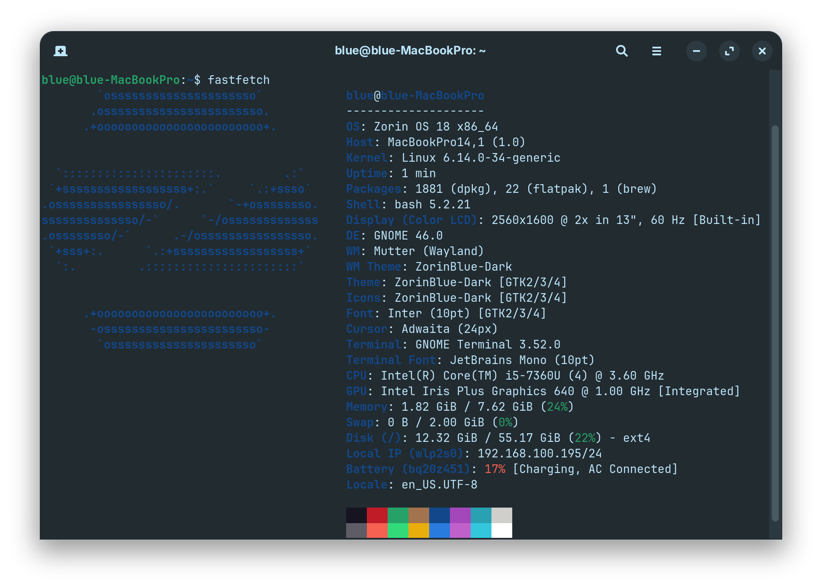Open the hamburger menu

(x=656, y=51)
